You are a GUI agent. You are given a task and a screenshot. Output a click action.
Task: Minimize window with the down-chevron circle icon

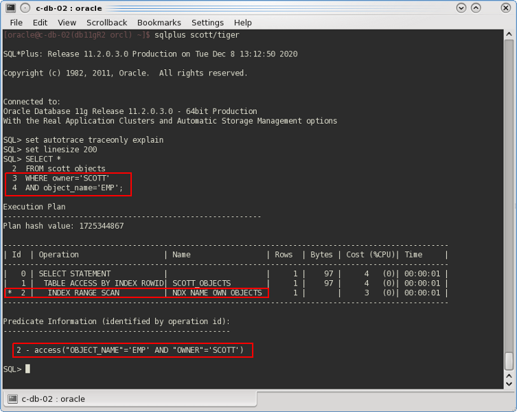[461, 8]
